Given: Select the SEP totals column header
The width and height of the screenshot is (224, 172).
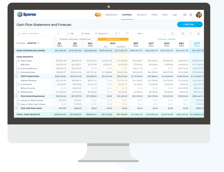Looking at the screenshot, I should pyautogui.click(x=136, y=44).
